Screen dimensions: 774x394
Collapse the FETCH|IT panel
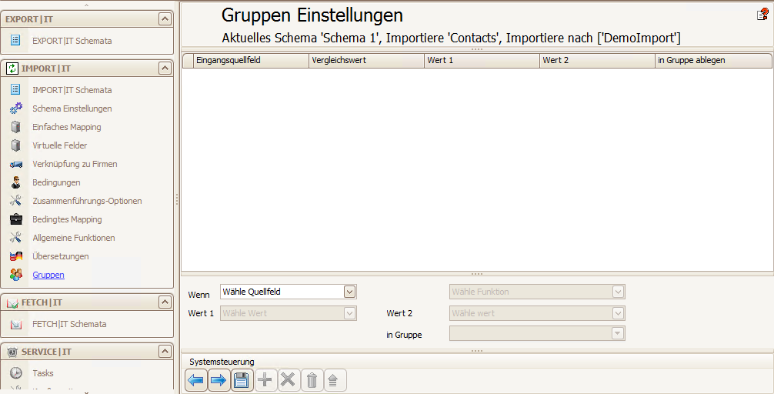click(165, 302)
